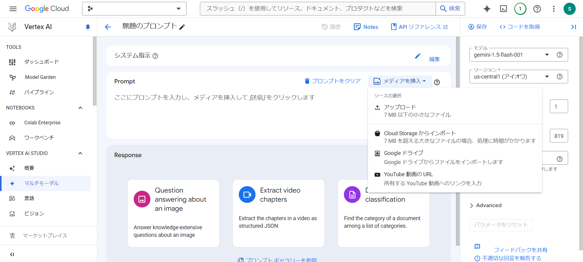Image resolution: width=583 pixels, height=262 pixels.
Task: Click フィードバックを共有 link
Action: click(520, 250)
